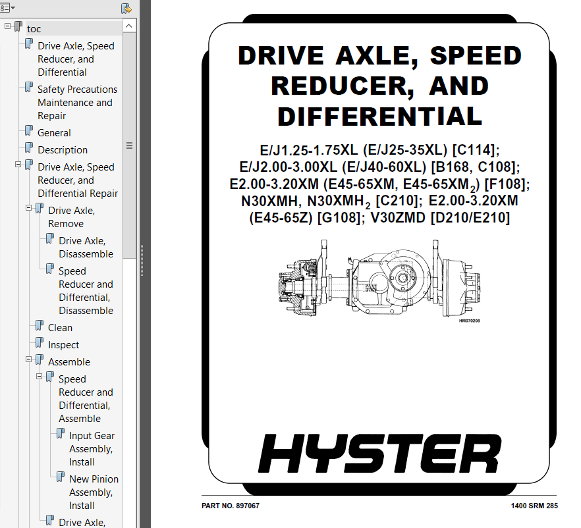Select the toc bookmark
Image resolution: width=581 pixels, height=528 pixels.
34,29
